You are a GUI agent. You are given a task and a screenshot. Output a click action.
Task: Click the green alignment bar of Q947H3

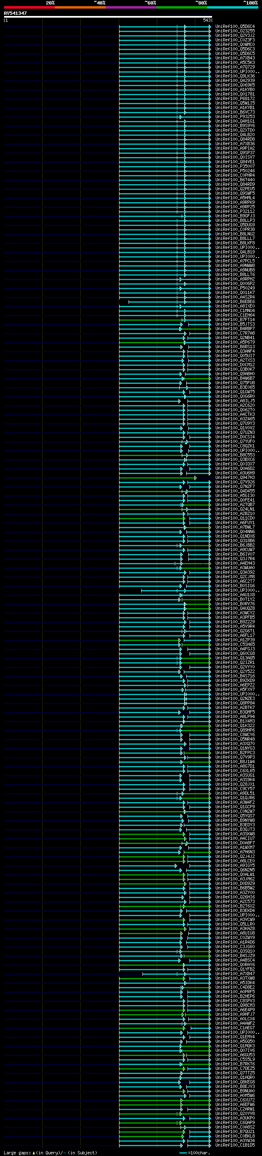point(157,478)
